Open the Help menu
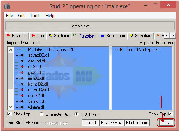Viewport: 179px width, 131px height. [50, 16]
